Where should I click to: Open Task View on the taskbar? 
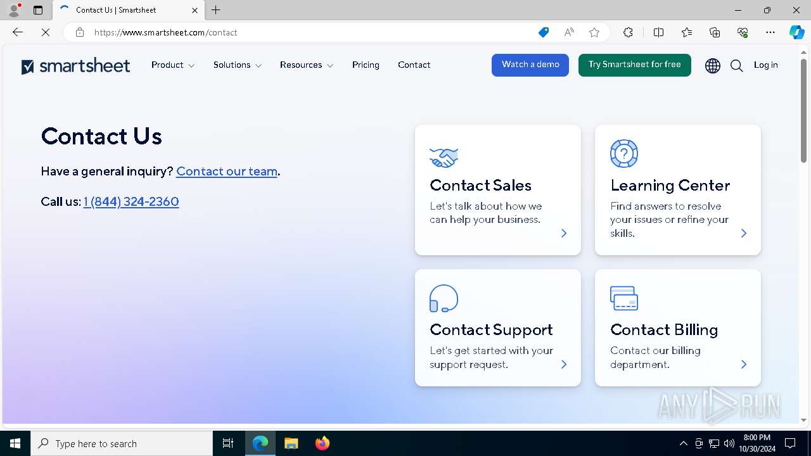click(228, 443)
